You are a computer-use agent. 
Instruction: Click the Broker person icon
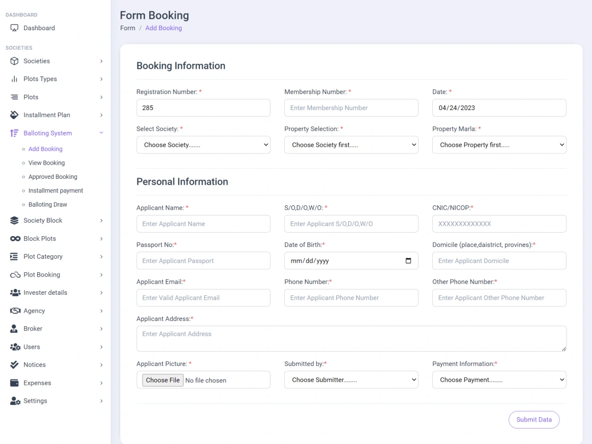pyautogui.click(x=14, y=329)
